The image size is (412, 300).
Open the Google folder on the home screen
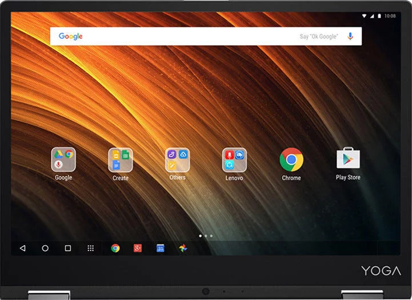63,160
